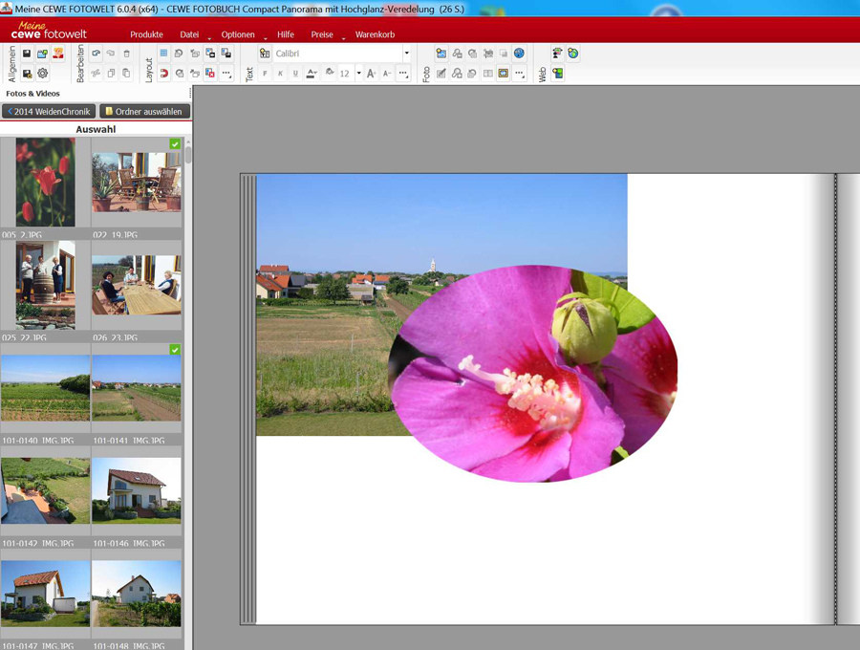Open the text color picker
This screenshot has height=650, width=860.
tap(312, 74)
